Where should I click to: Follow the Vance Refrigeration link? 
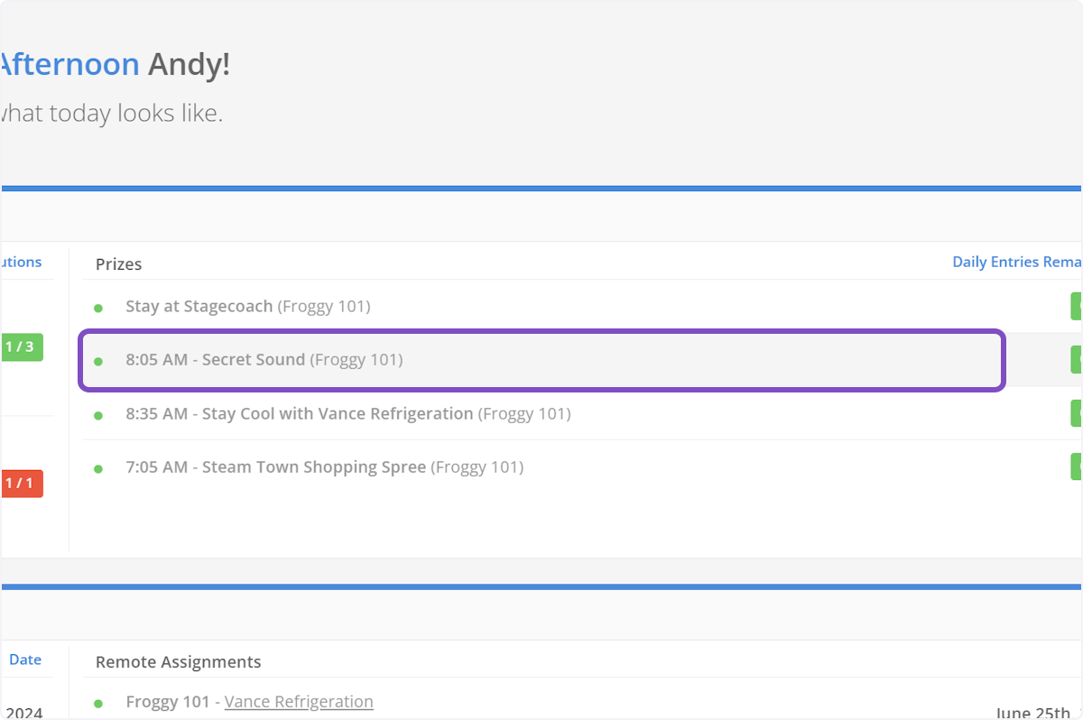[299, 701]
